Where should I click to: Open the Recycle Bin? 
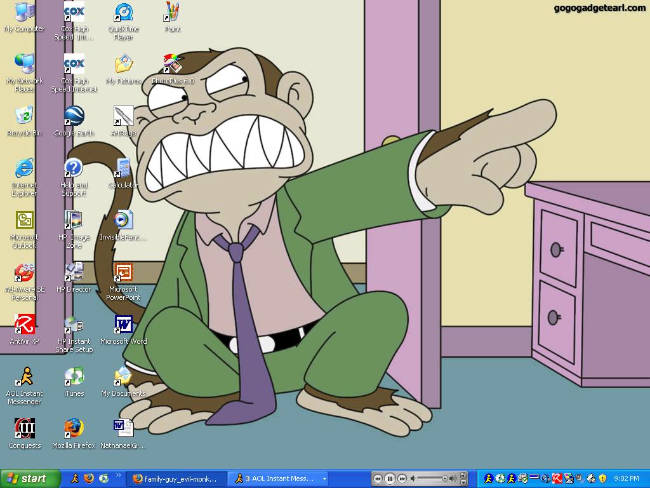(x=25, y=121)
